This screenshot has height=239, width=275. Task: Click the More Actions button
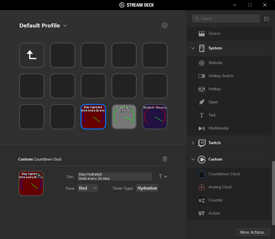(253, 232)
